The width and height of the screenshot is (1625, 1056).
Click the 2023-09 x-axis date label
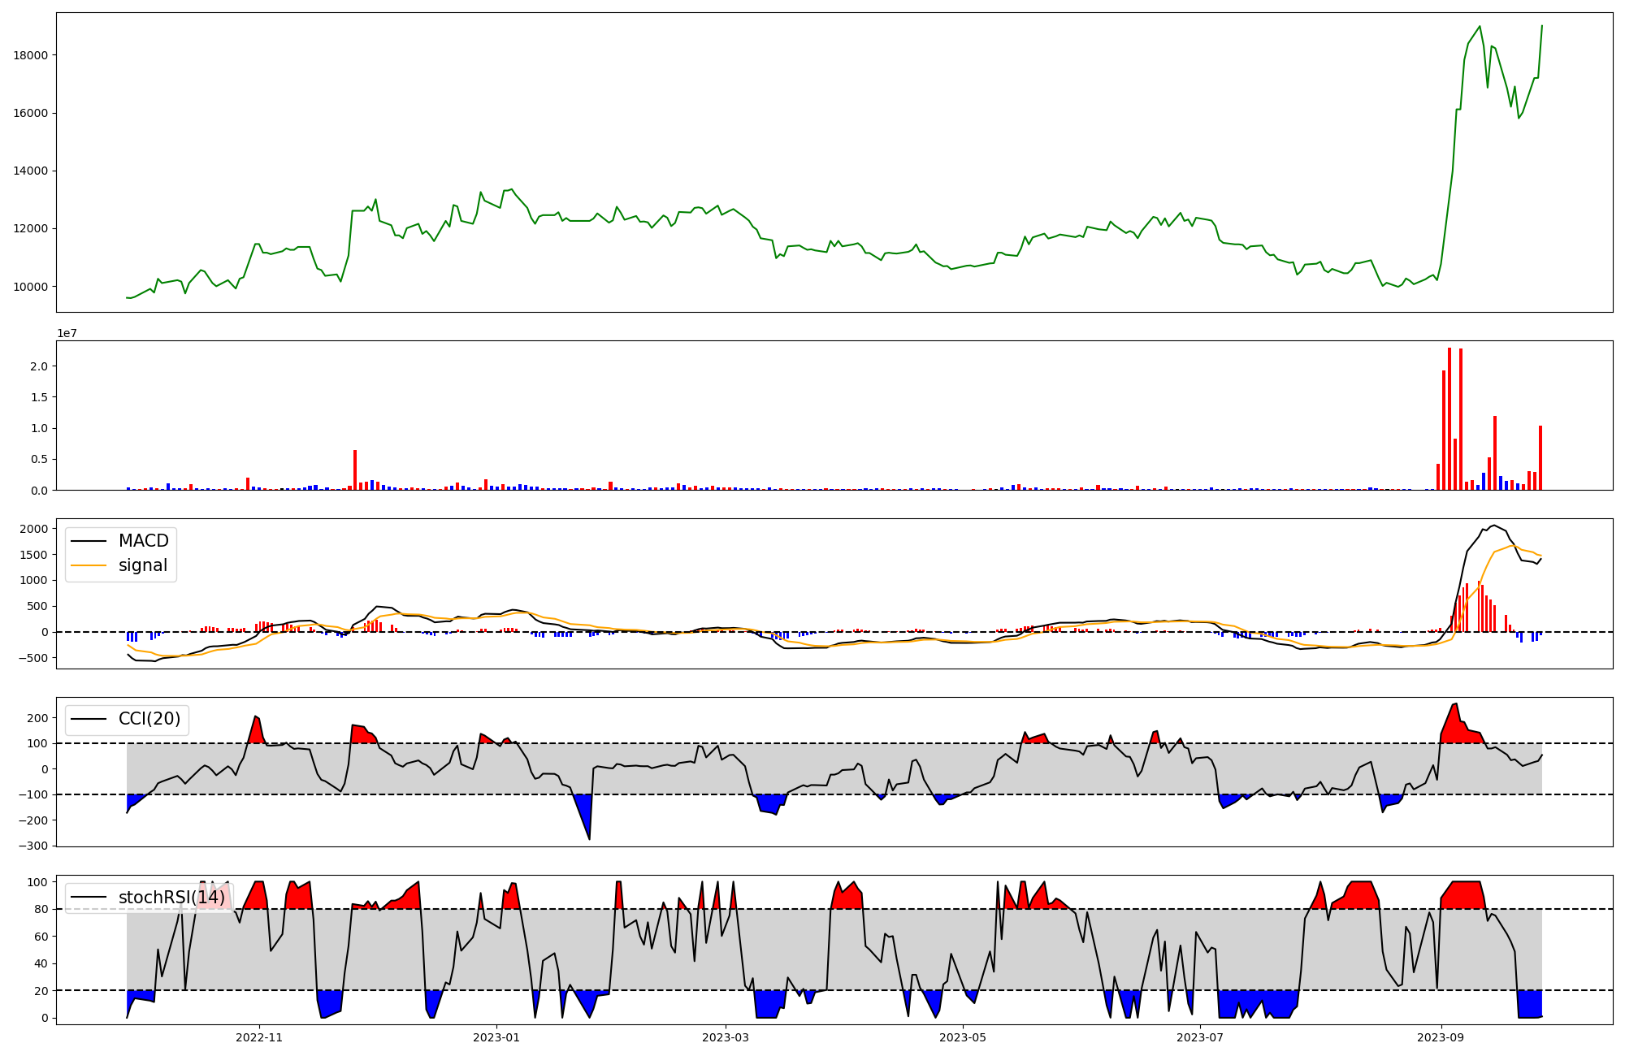[1441, 1037]
